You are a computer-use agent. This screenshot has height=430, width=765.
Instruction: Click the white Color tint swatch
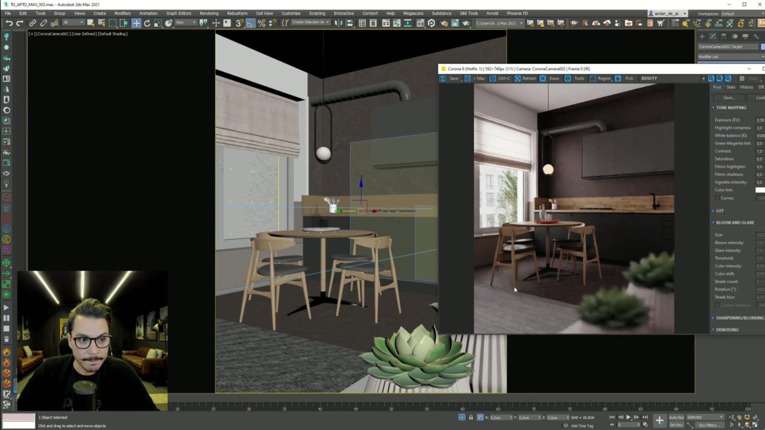[760, 190]
